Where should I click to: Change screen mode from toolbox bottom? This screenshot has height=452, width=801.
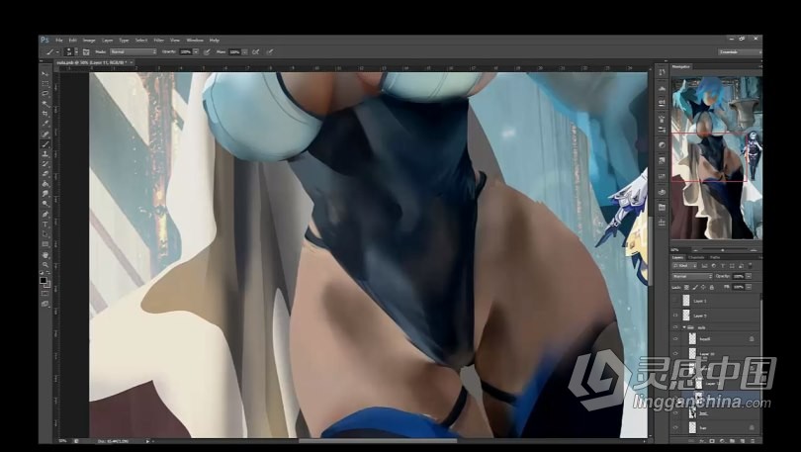click(x=44, y=304)
